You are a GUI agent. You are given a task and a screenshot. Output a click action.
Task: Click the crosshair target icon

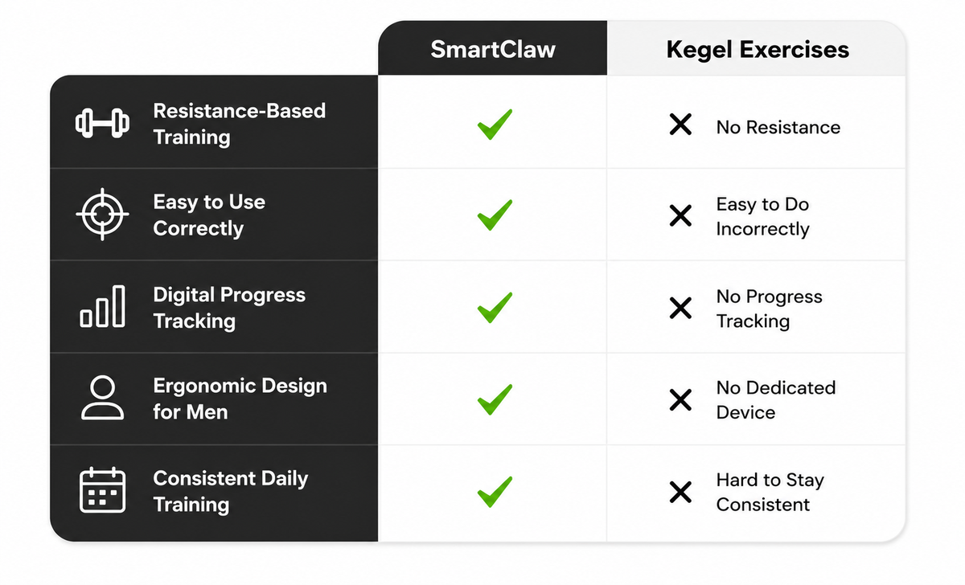pyautogui.click(x=102, y=215)
